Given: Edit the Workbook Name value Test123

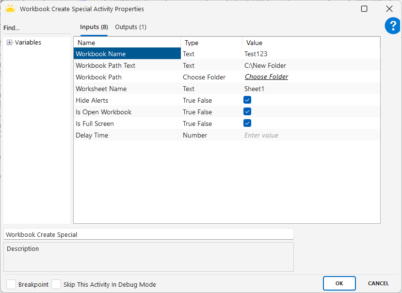Looking at the screenshot, I should pyautogui.click(x=310, y=54).
